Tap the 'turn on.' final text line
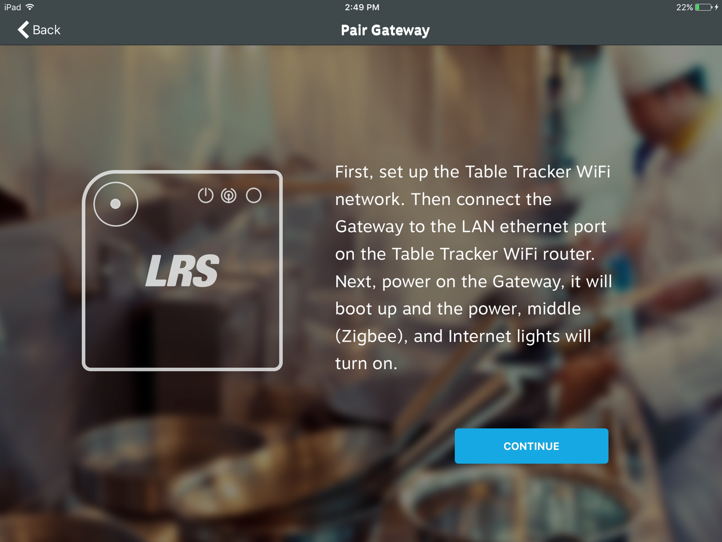Viewport: 722px width, 542px height. point(366,364)
